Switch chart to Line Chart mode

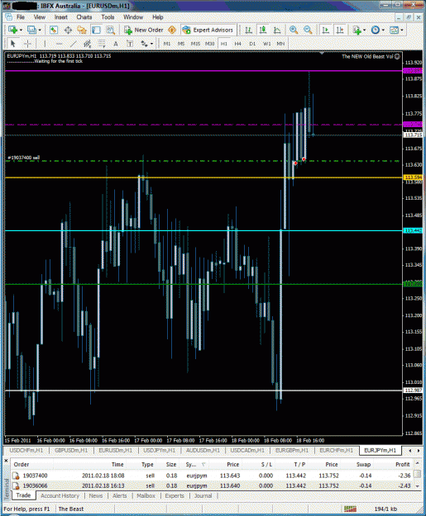(277, 30)
